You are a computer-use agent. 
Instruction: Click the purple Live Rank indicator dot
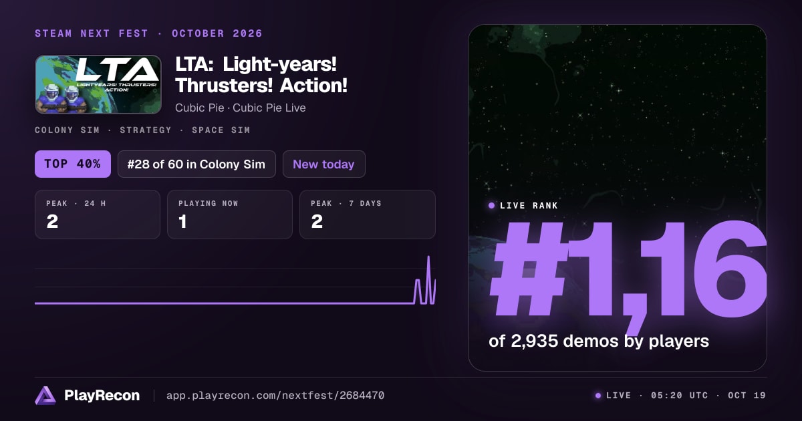pyautogui.click(x=491, y=206)
